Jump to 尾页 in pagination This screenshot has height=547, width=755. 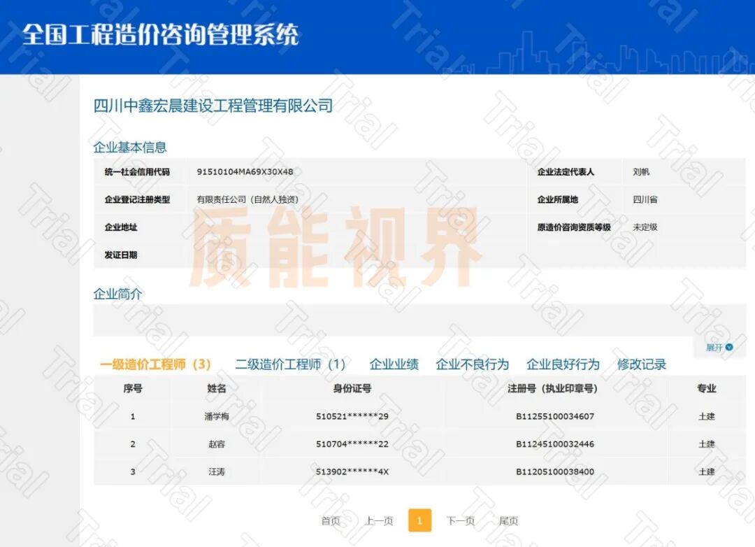tap(508, 521)
